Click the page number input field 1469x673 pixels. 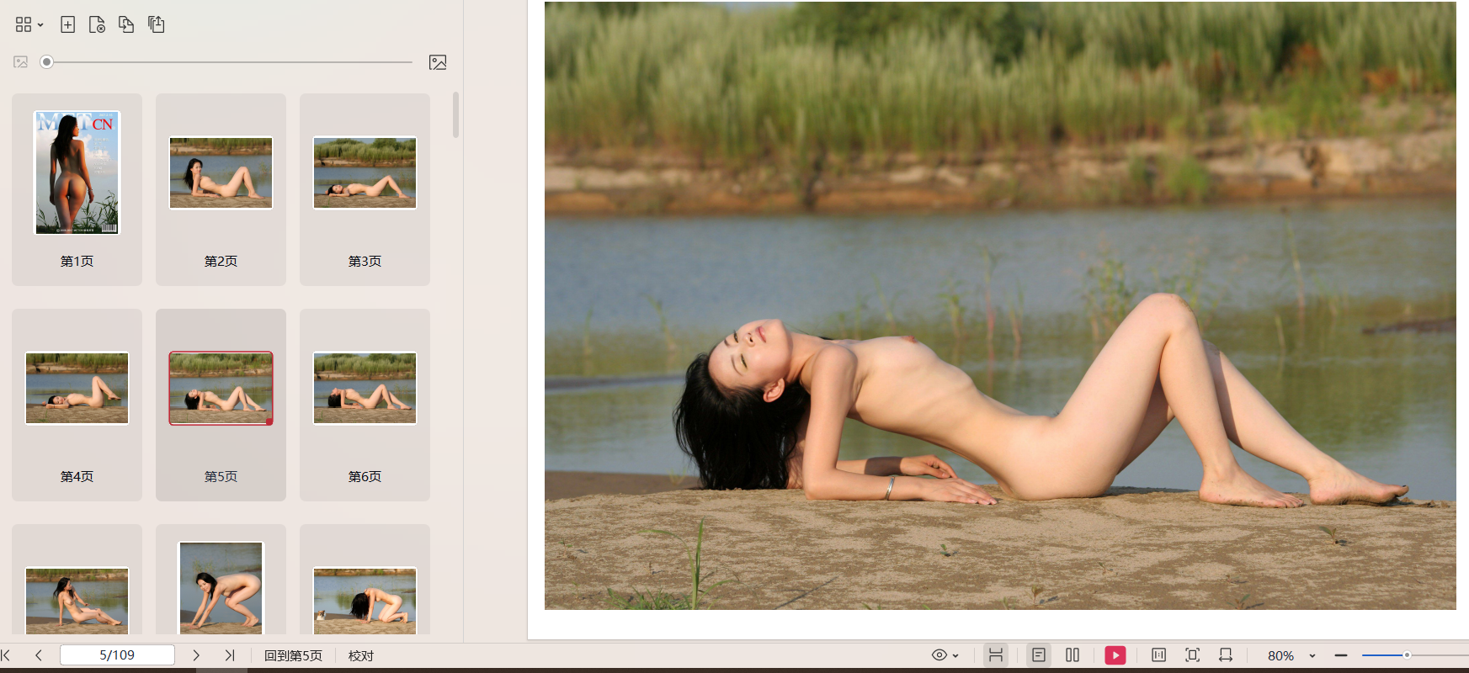coord(117,655)
